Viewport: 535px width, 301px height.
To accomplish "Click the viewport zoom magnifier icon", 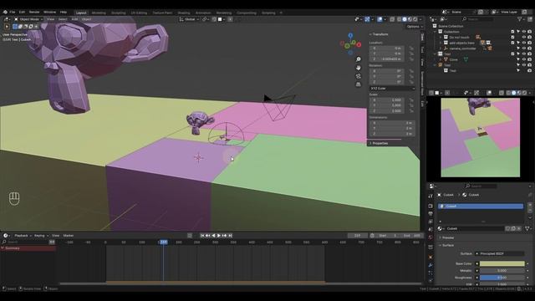I will pos(359,59).
